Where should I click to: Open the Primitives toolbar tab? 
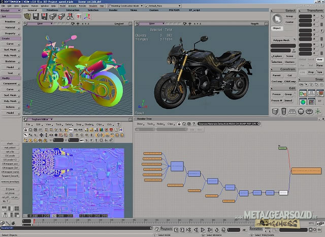52,10
